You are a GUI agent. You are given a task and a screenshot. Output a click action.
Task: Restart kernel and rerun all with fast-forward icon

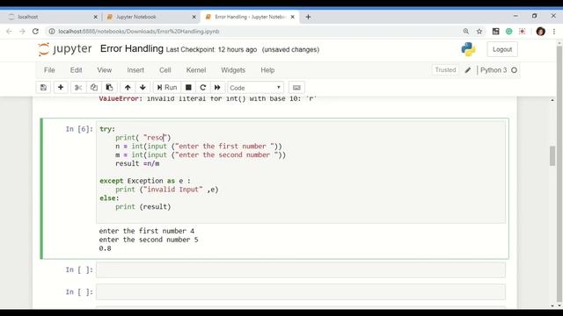217,88
